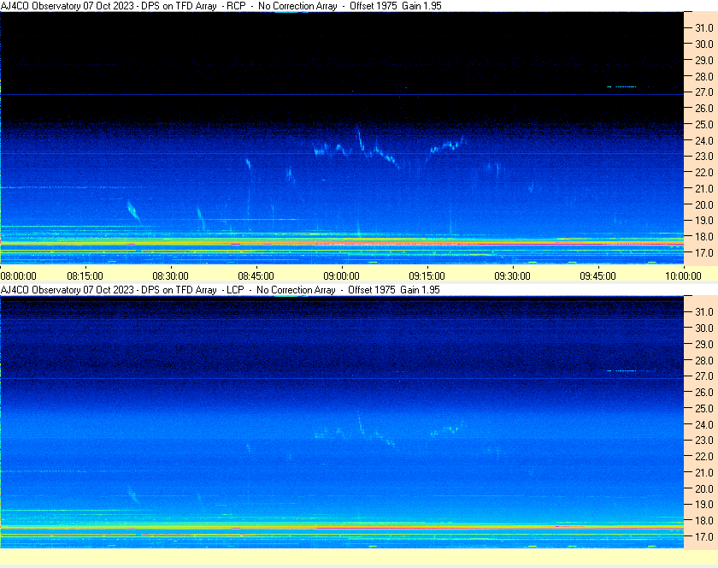Click the 19.0 frequency label on RCP panel
The width and height of the screenshot is (718, 568).
click(704, 221)
